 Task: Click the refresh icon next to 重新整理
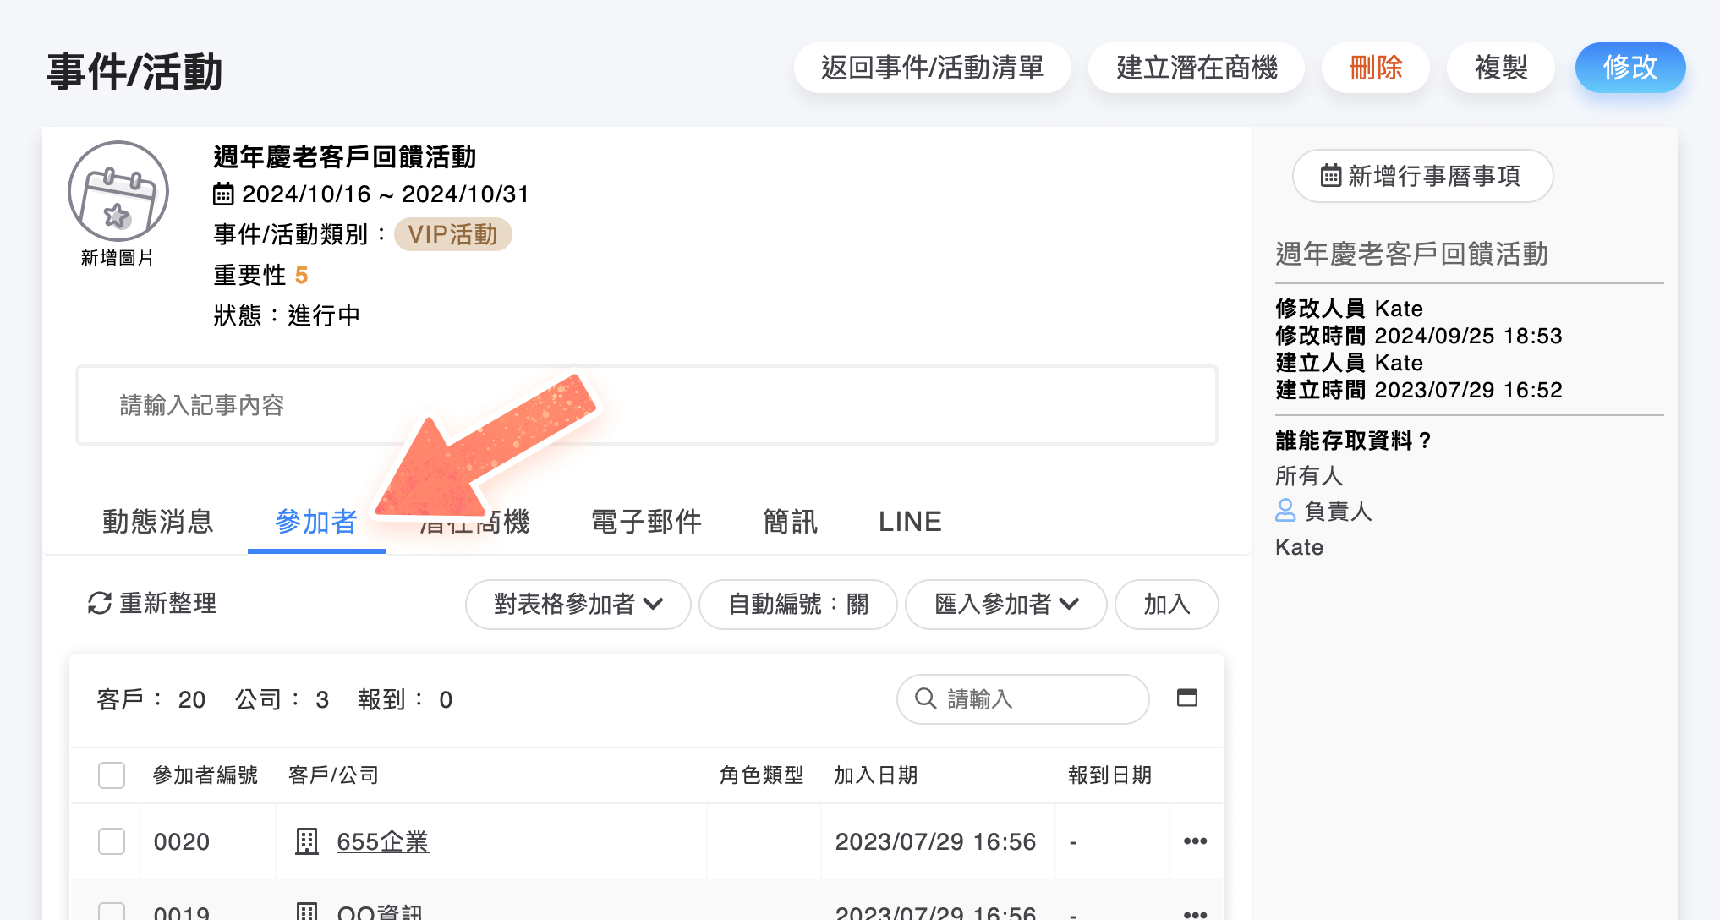point(100,604)
